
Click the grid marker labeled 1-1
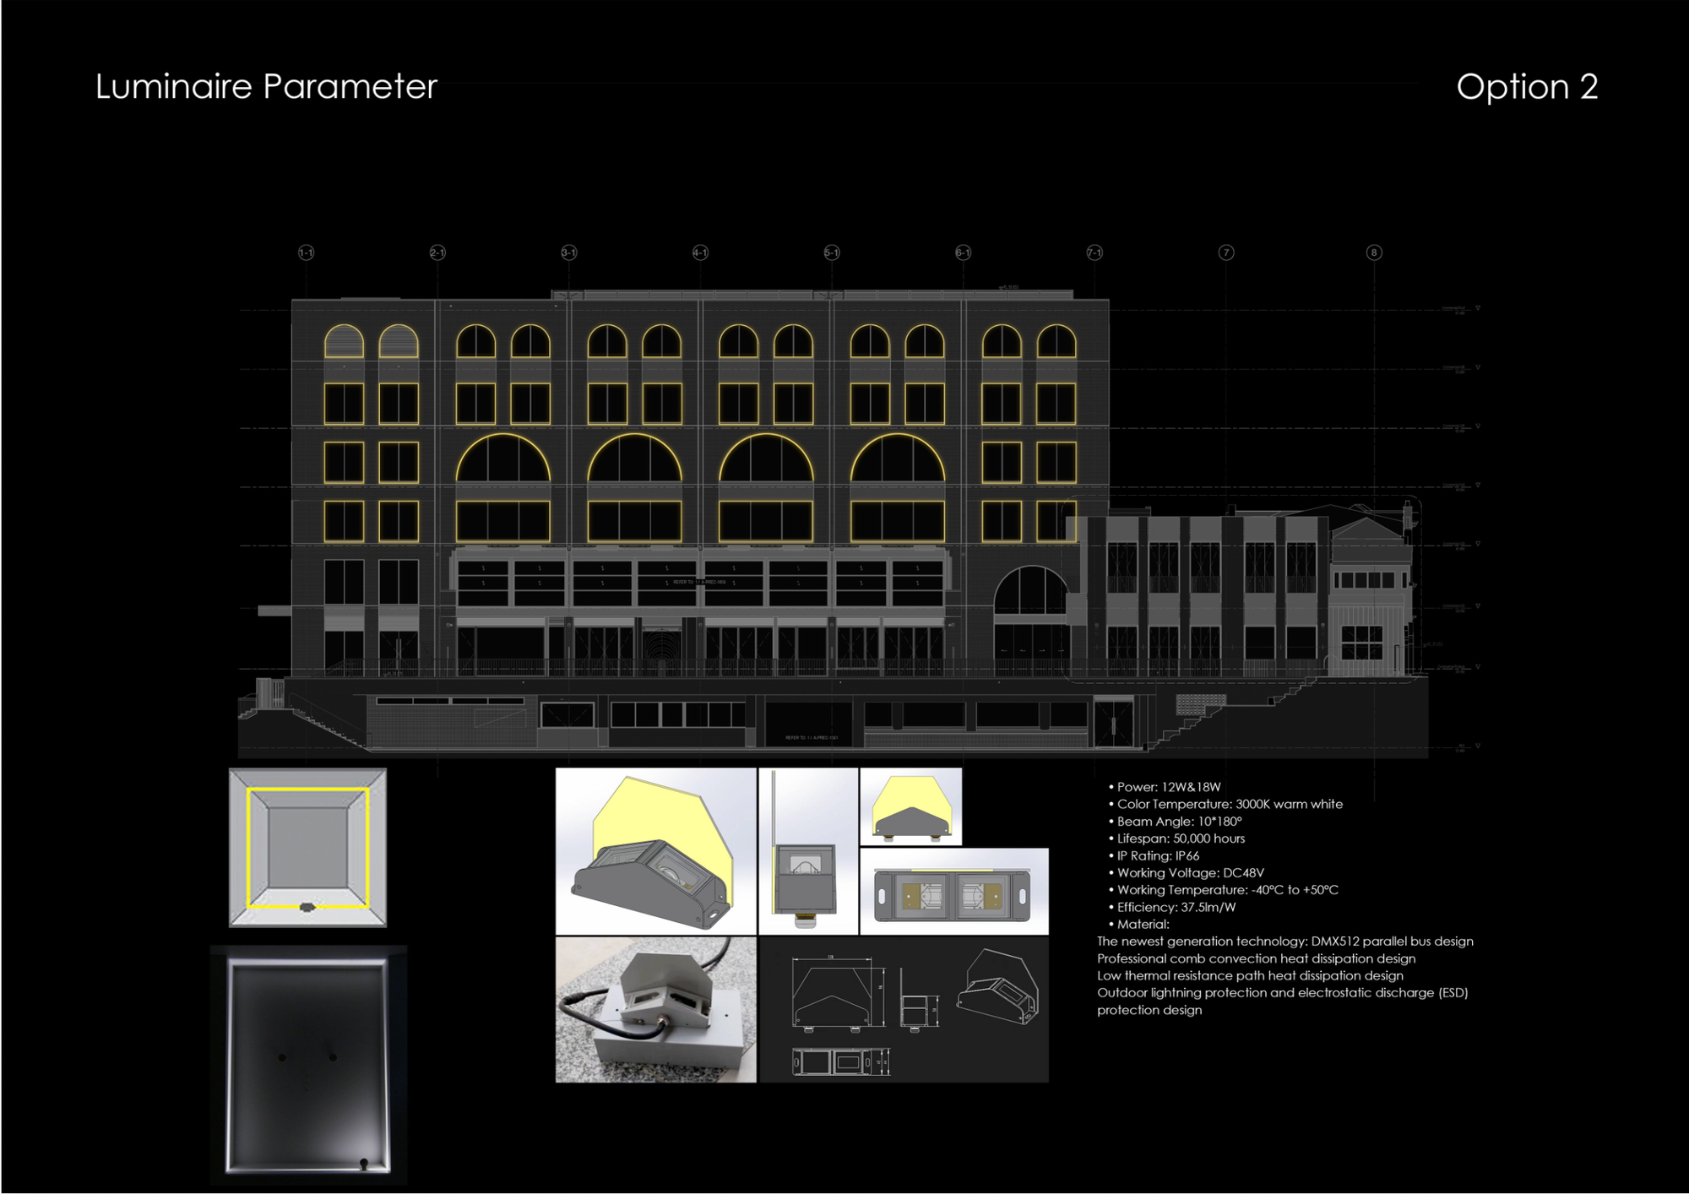[306, 252]
